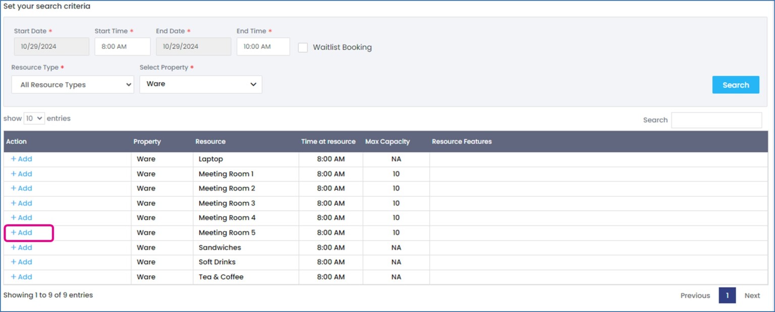
Task: Click the NA capacity in Sandwiches row
Action: point(396,247)
